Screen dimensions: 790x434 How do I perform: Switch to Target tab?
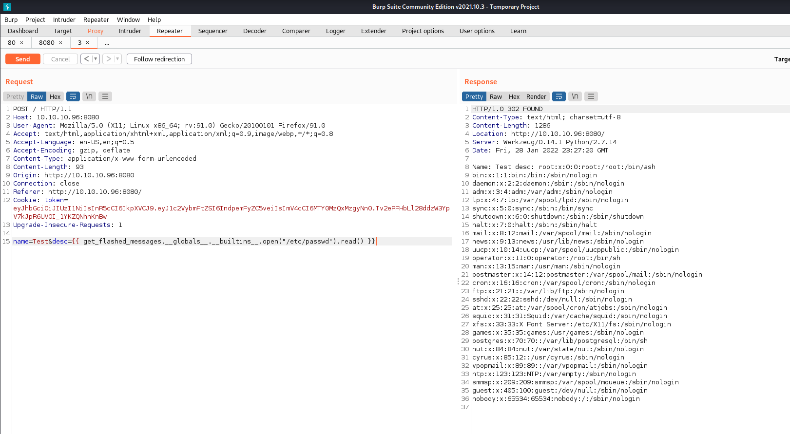tap(63, 31)
